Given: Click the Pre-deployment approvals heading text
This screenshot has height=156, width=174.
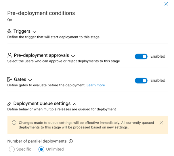Looking at the screenshot, I should tap(41, 55).
